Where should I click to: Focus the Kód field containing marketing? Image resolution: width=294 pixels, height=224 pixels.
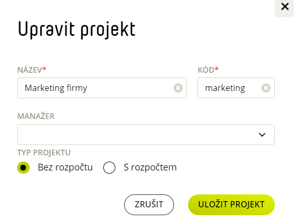click(236, 88)
